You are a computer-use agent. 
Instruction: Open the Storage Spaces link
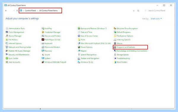pyautogui.click(x=123, y=55)
